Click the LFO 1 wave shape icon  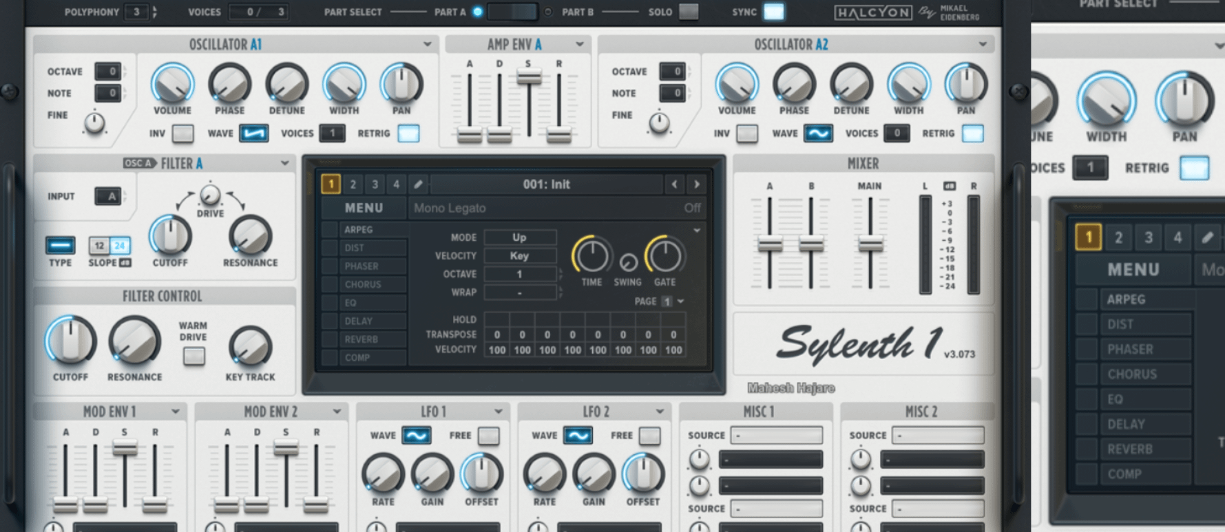(x=417, y=435)
